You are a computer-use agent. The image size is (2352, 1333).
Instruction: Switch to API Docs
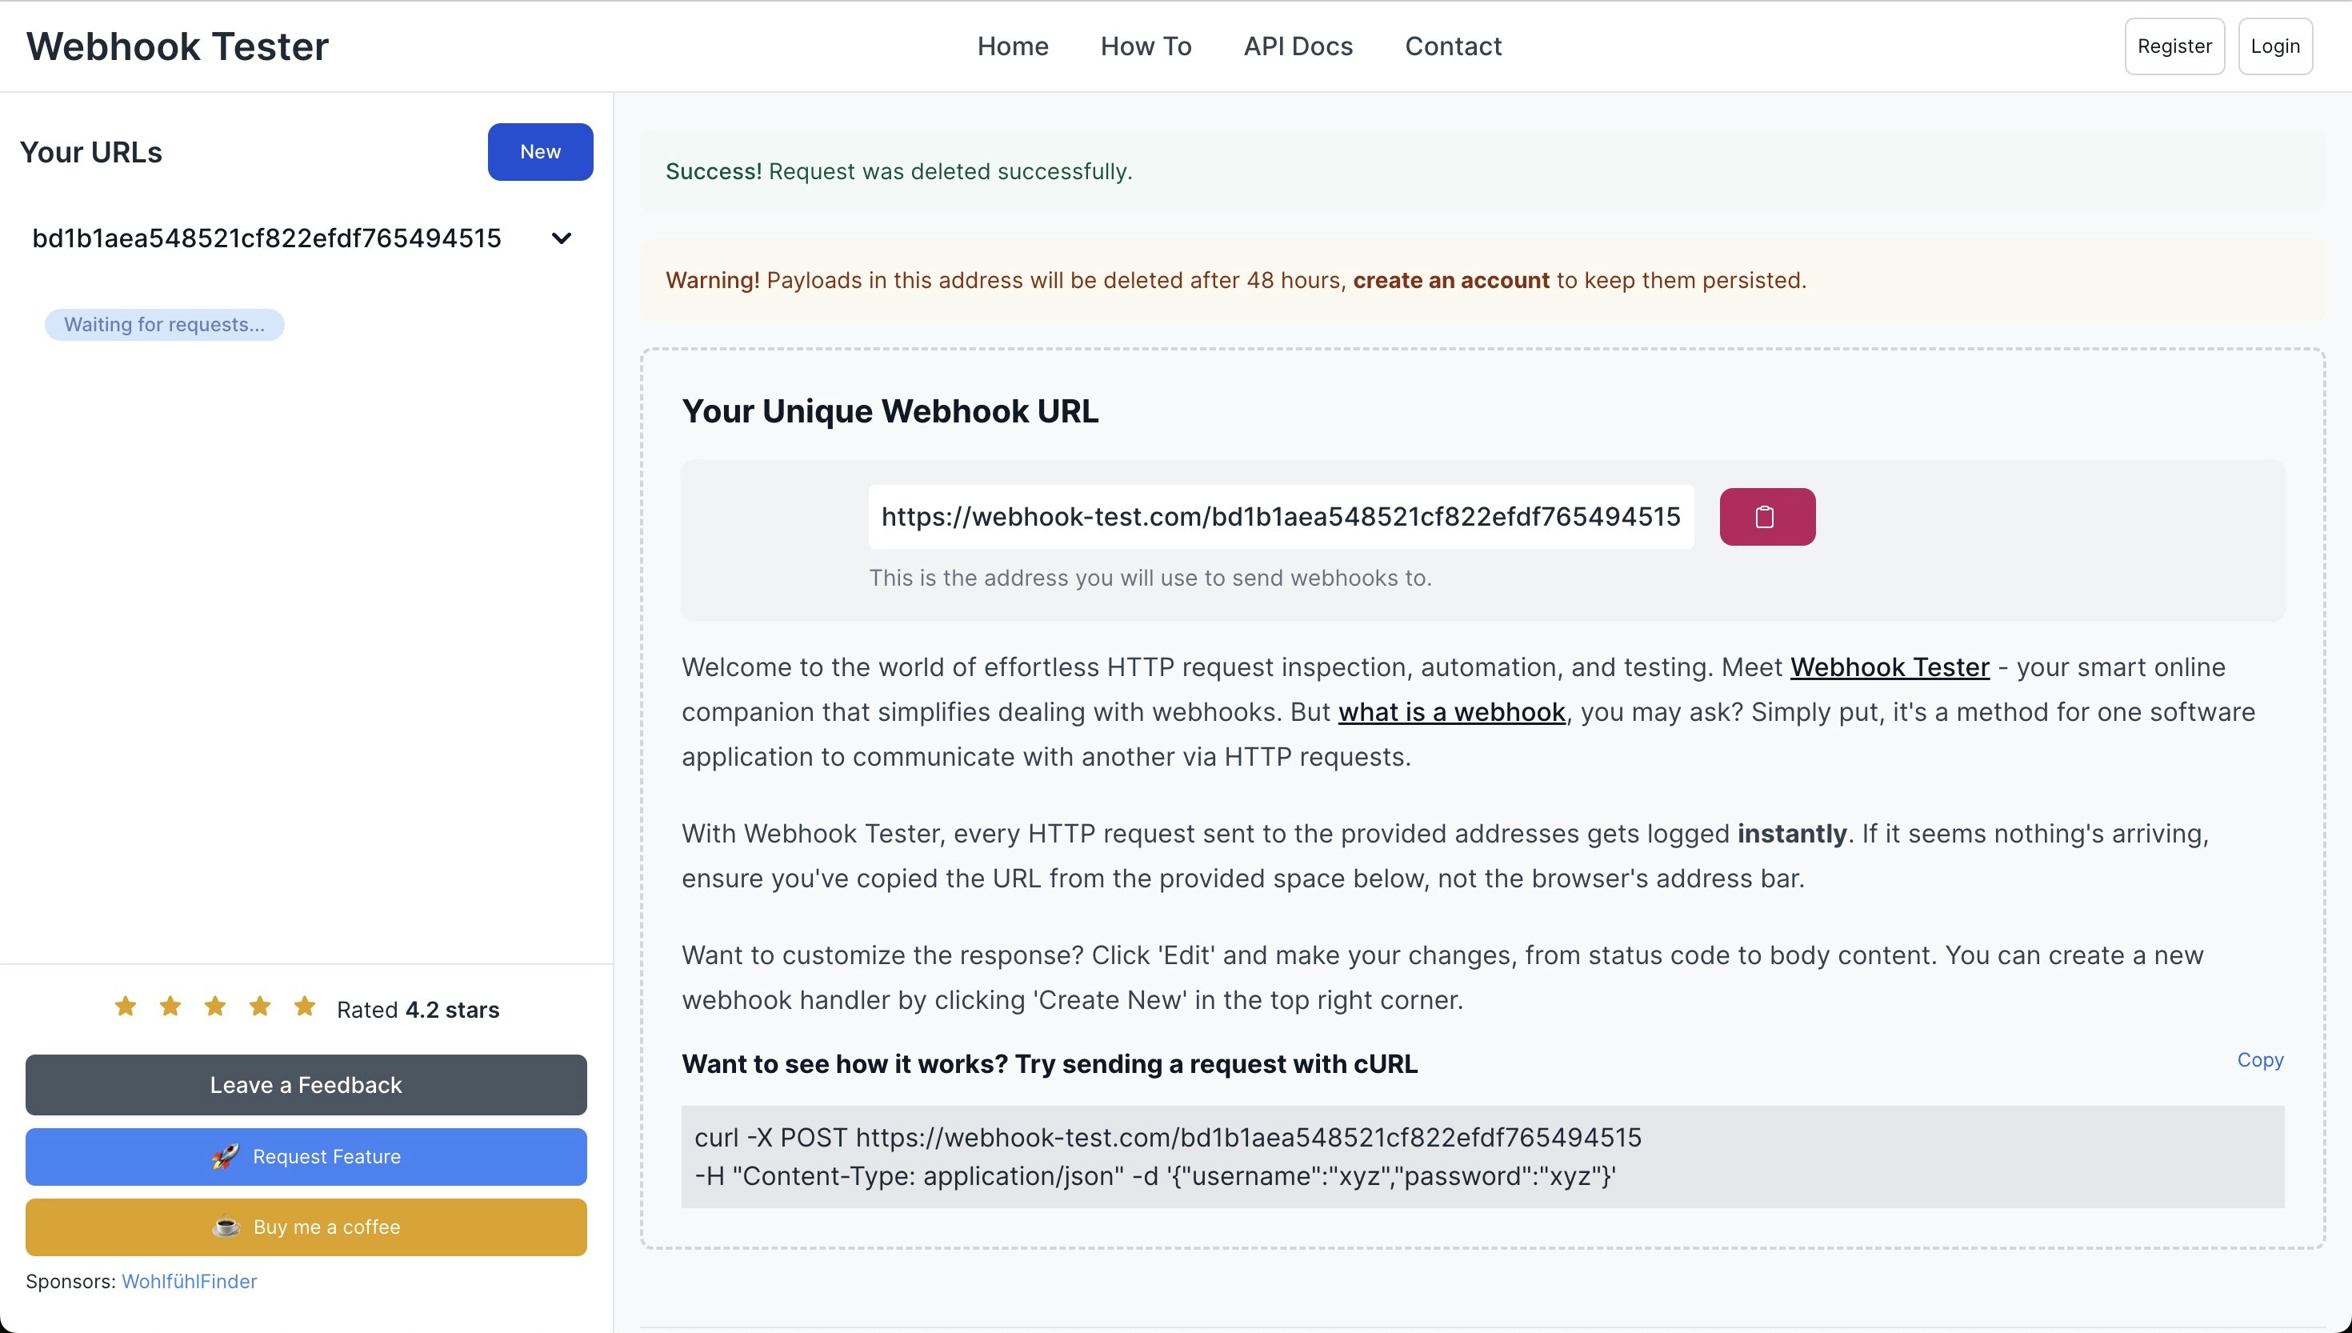point(1298,46)
